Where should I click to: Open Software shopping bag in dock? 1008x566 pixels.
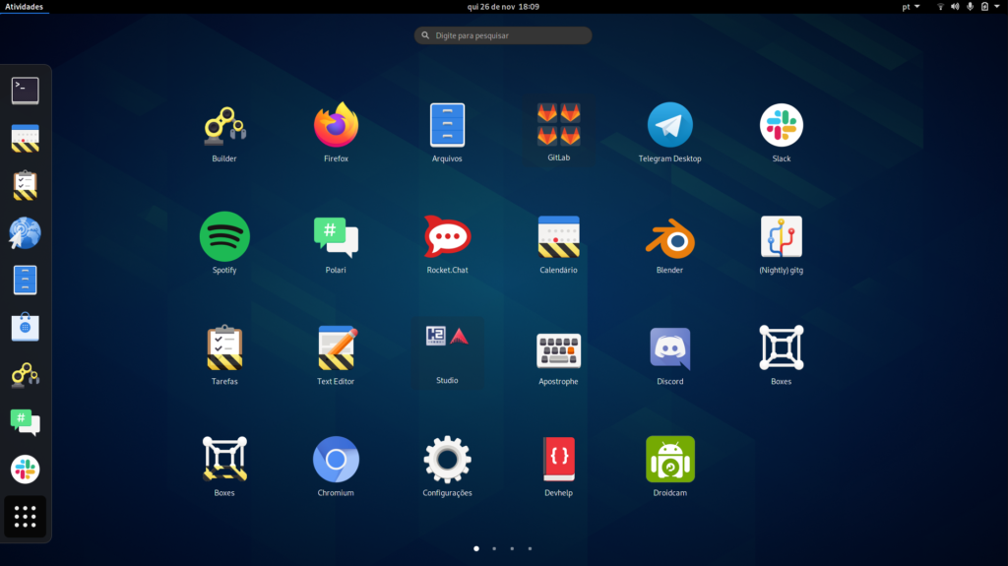pyautogui.click(x=25, y=328)
